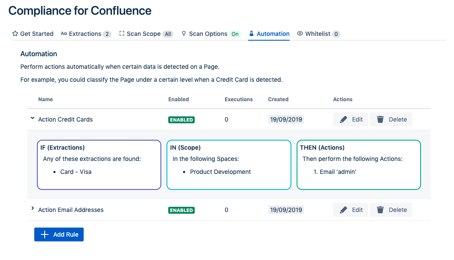The image size is (454, 260).
Task: Click the star icon beside Get Started
Action: click(15, 34)
